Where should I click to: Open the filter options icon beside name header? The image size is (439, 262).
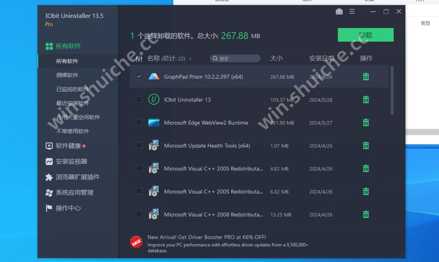139,59
